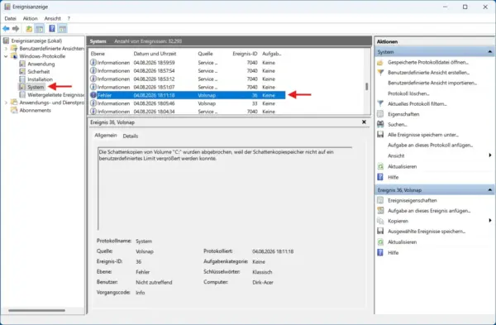Click Hilfe under System actions
Image resolution: width=496 pixels, height=325 pixels.
[x=393, y=177]
